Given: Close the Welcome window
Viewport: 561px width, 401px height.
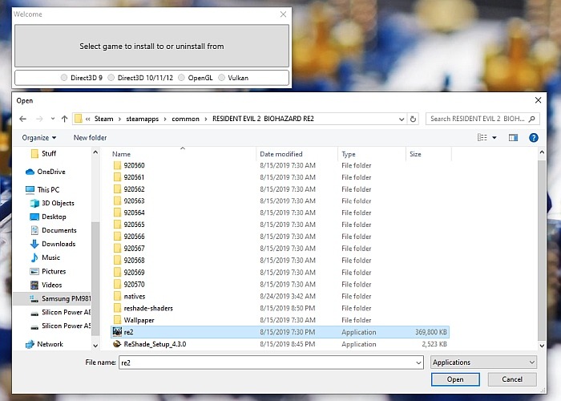Looking at the screenshot, I should [x=283, y=14].
